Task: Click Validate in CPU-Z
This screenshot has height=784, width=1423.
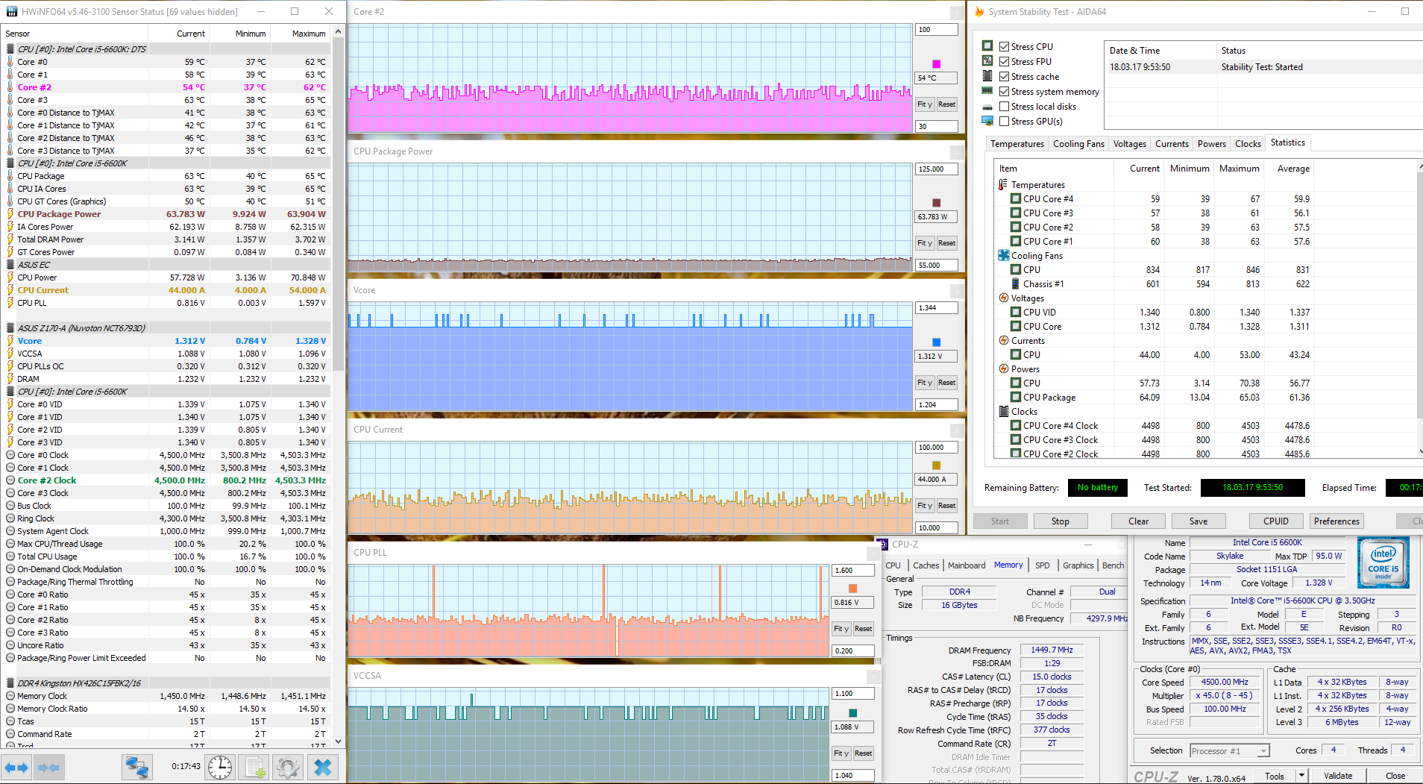Action: tap(1338, 776)
